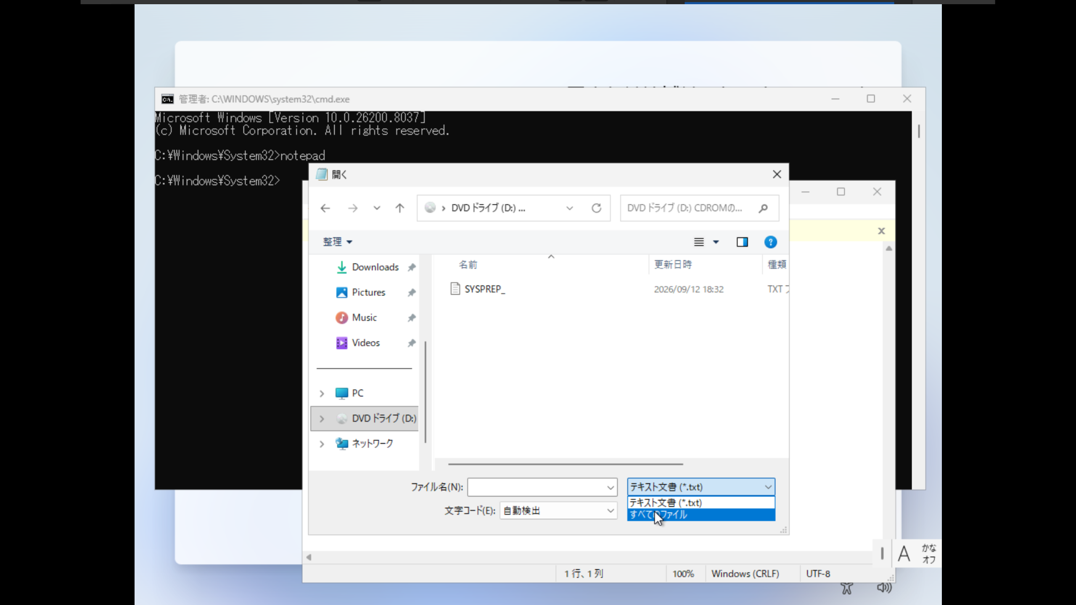Maximize the Notepad window
Viewport: 1076px width, 605px height.
click(x=841, y=192)
